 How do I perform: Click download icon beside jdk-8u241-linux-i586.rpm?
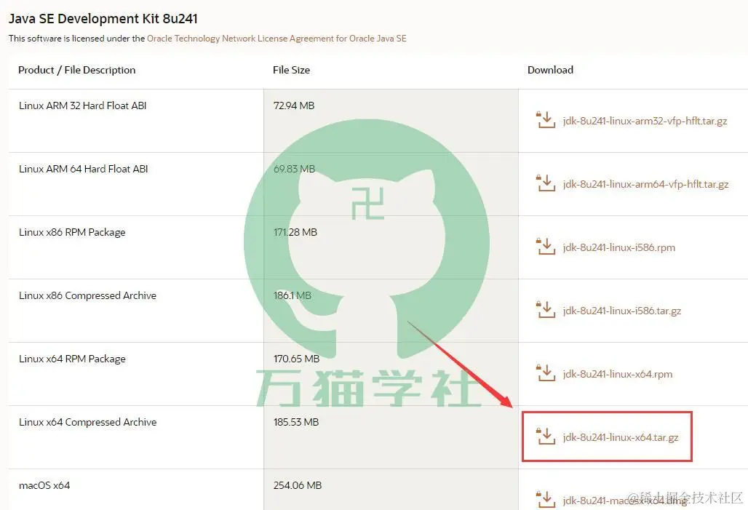pos(546,247)
